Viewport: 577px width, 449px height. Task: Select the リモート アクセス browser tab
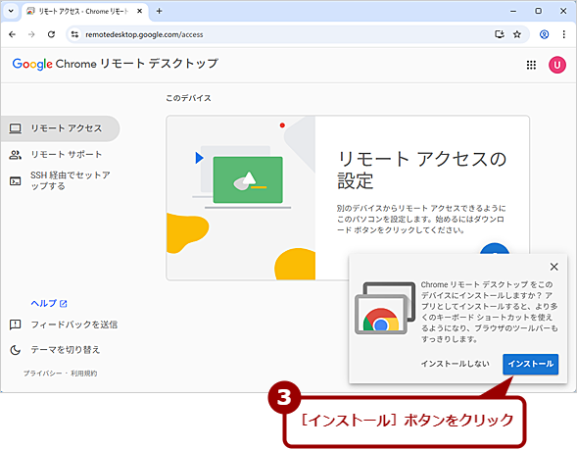(x=84, y=12)
